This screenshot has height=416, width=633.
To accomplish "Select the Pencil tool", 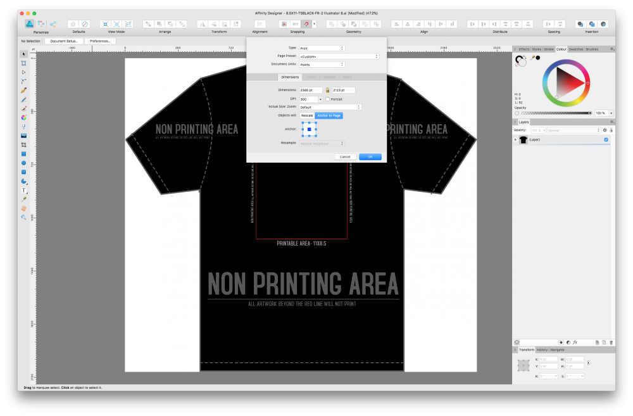I will click(x=24, y=99).
